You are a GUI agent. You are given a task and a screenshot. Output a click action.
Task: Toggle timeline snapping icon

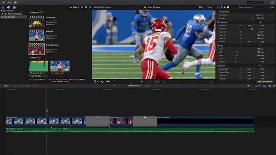coord(260,86)
